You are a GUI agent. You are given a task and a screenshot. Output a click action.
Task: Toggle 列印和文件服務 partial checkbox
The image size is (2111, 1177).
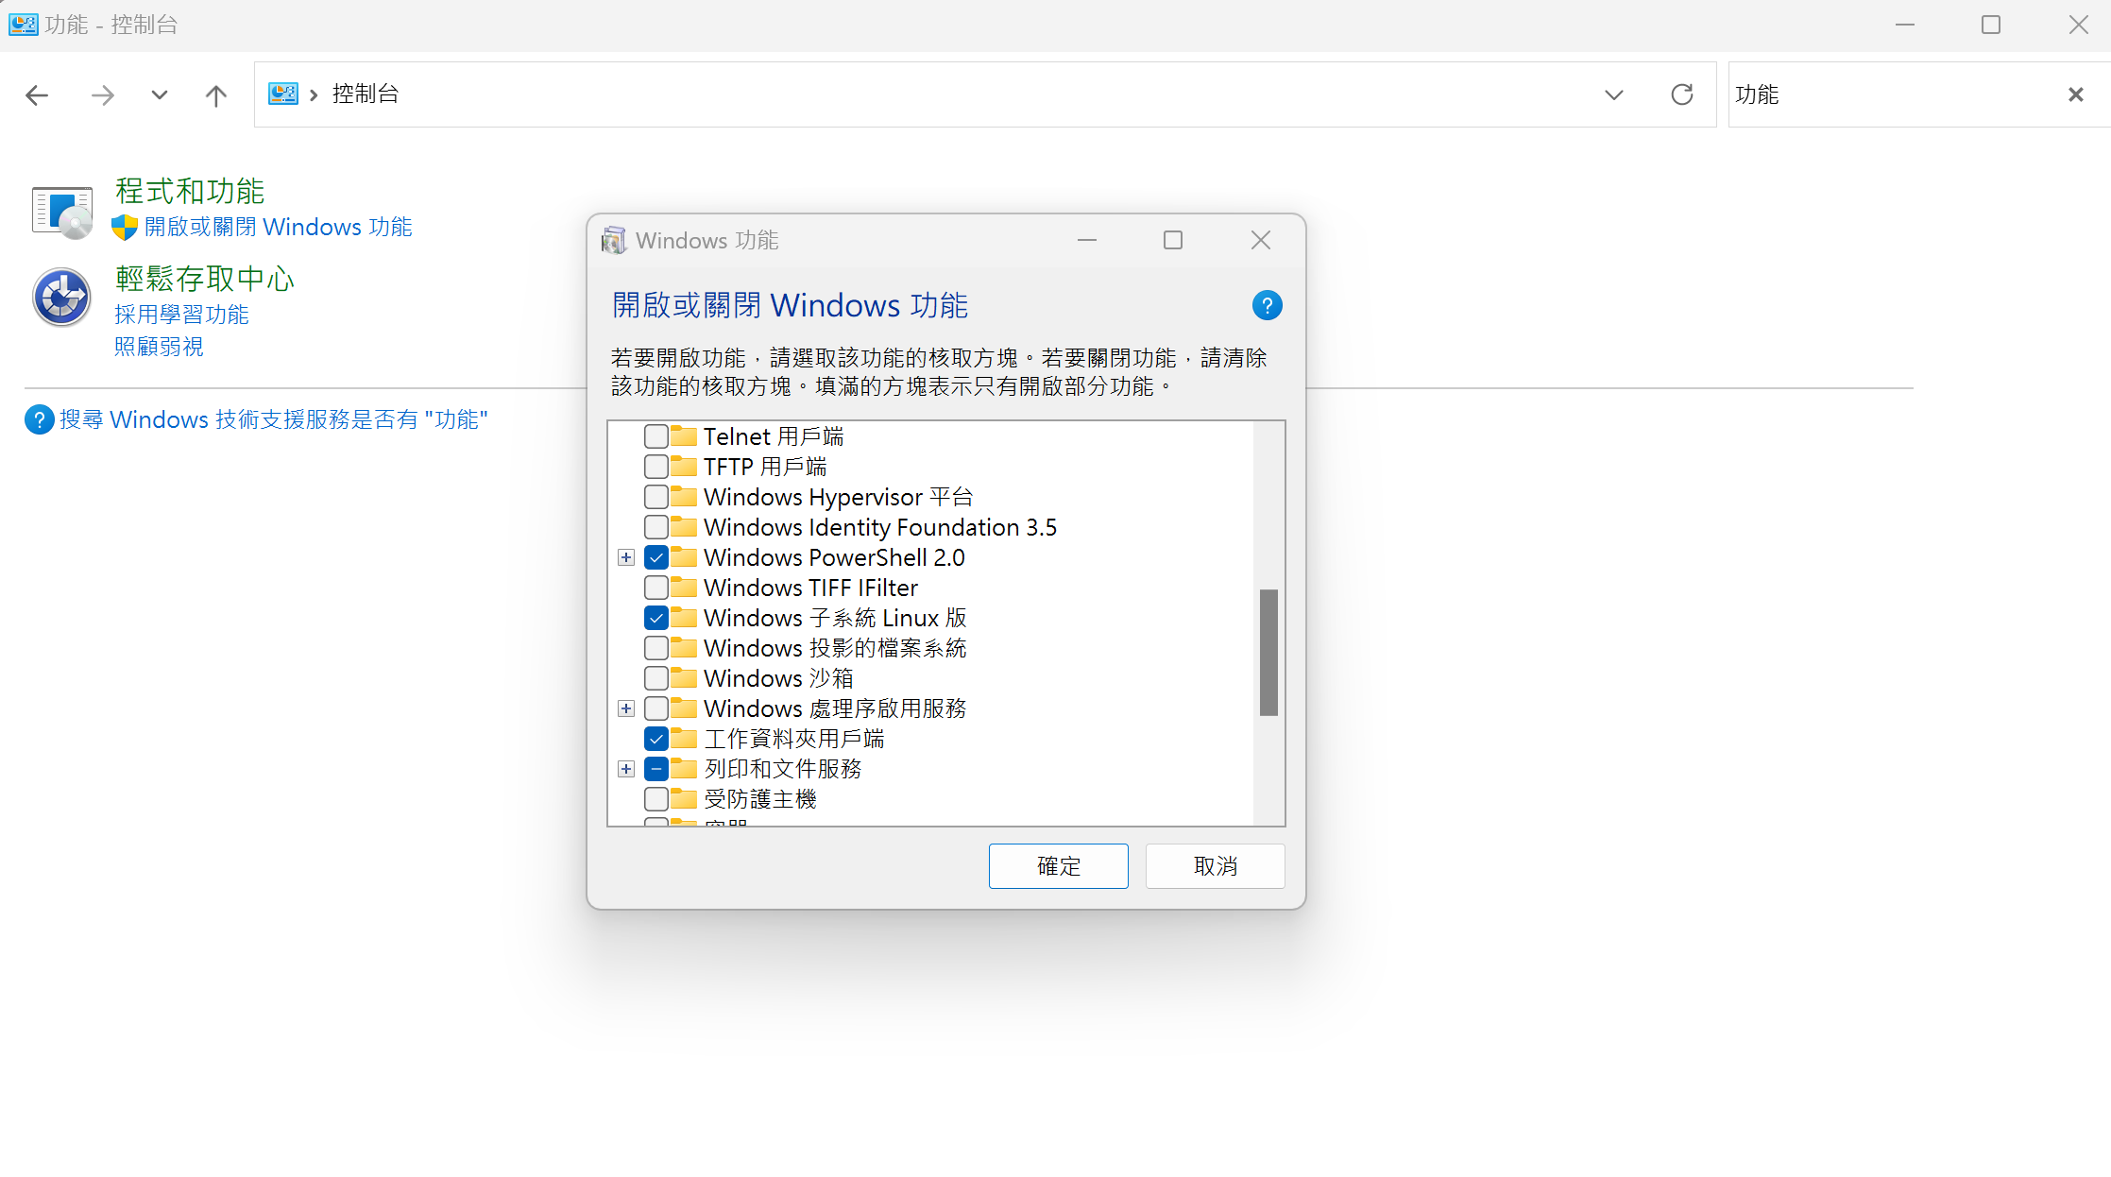click(656, 769)
